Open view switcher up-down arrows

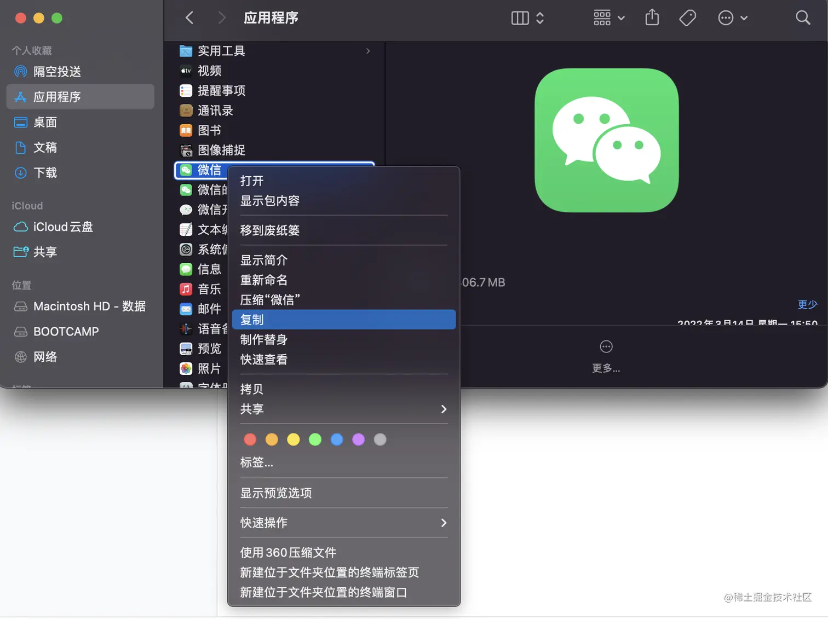point(540,18)
